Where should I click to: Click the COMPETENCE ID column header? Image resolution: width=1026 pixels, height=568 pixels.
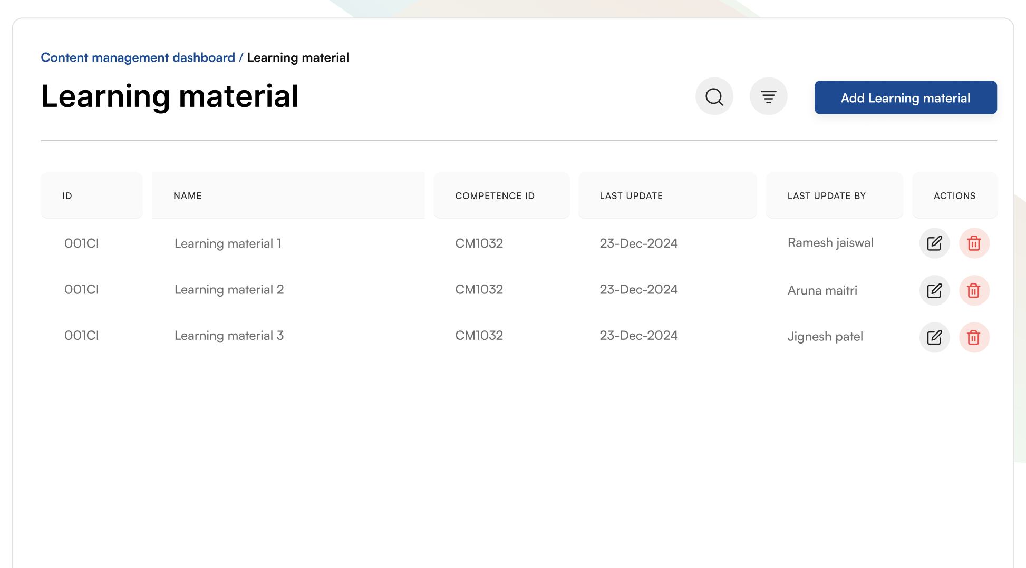pyautogui.click(x=495, y=195)
